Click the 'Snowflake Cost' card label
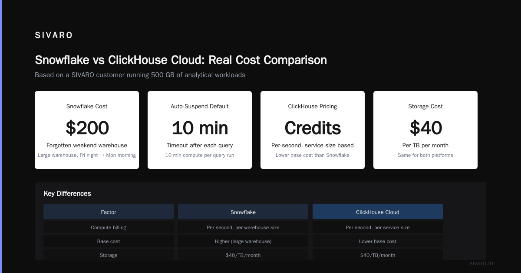 pos(87,106)
